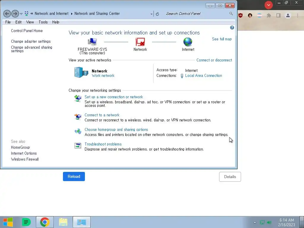The height and width of the screenshot is (228, 304).
Task: Click the active Network building icon
Action: (x=81, y=72)
